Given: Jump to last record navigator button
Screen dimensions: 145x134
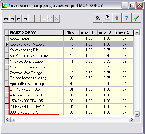Looking at the screenshot, I should click(x=25, y=19).
